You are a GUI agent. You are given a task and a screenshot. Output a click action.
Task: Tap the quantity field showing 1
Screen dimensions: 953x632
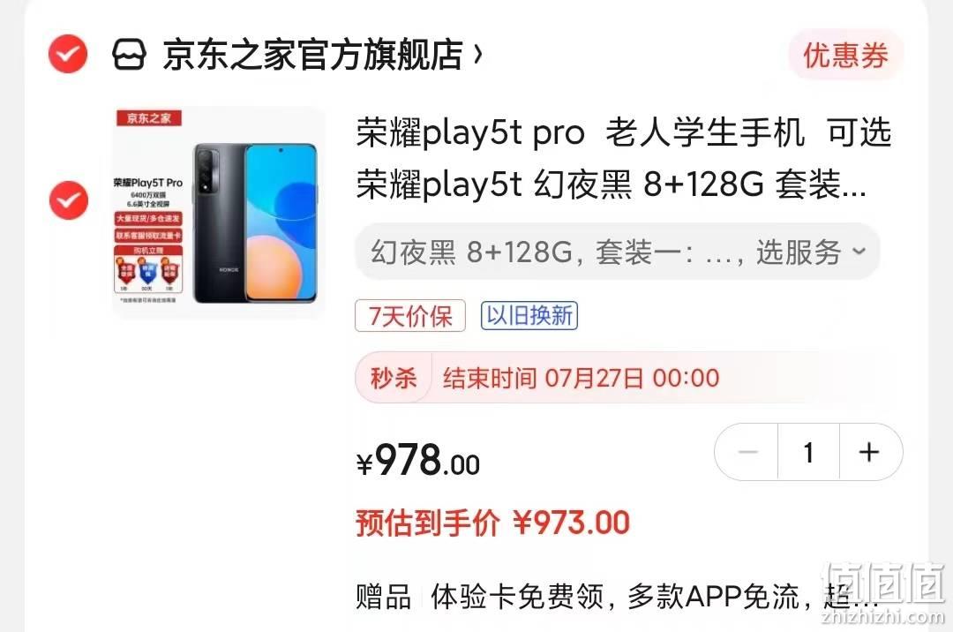(808, 452)
